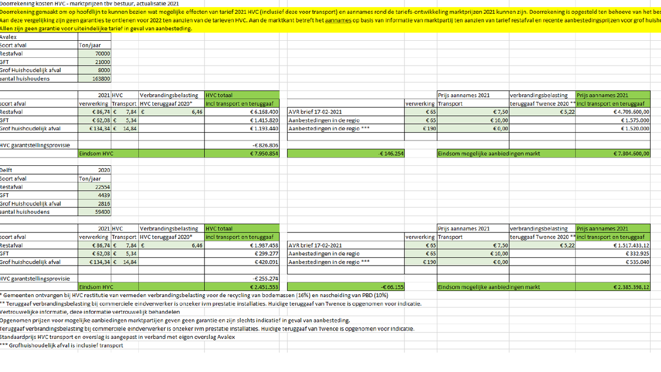Select the "Avalex" header cell
Viewport: 661px width, 372px height.
pos(39,37)
